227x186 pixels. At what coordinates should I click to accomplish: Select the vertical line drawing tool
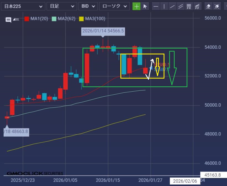tap(164, 6)
